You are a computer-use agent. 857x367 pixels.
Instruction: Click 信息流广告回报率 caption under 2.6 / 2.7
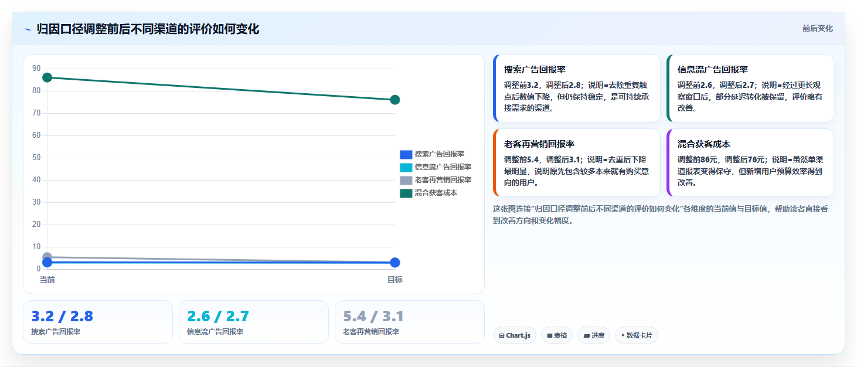215,332
